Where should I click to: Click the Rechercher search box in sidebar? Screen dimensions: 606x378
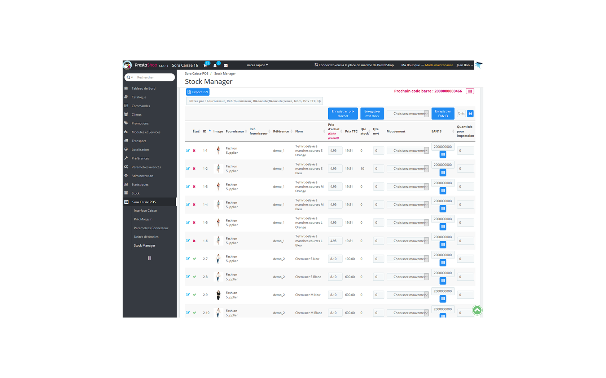pyautogui.click(x=154, y=77)
